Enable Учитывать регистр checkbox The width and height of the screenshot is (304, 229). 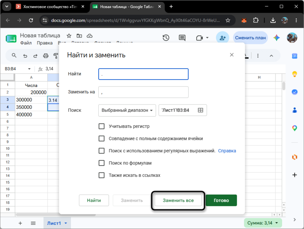[102, 126]
